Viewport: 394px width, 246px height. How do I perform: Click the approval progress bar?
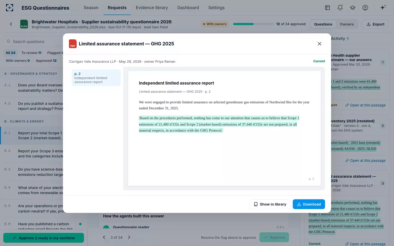(253, 24)
